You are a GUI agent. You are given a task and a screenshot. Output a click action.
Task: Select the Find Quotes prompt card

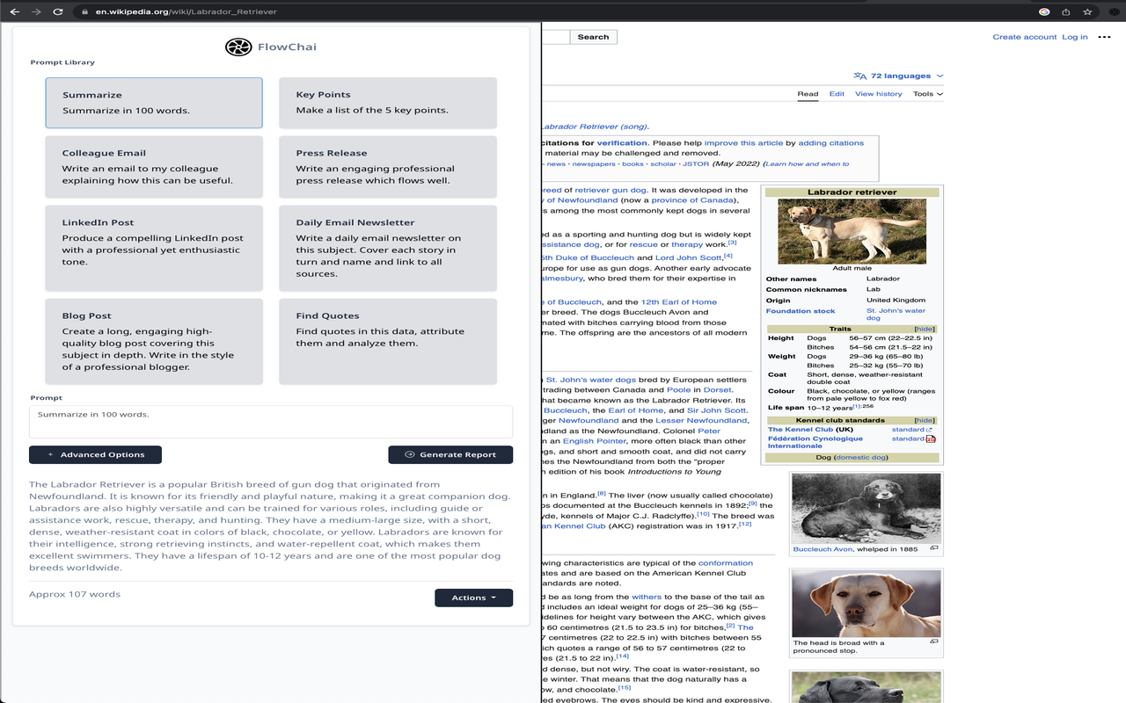pyautogui.click(x=388, y=342)
